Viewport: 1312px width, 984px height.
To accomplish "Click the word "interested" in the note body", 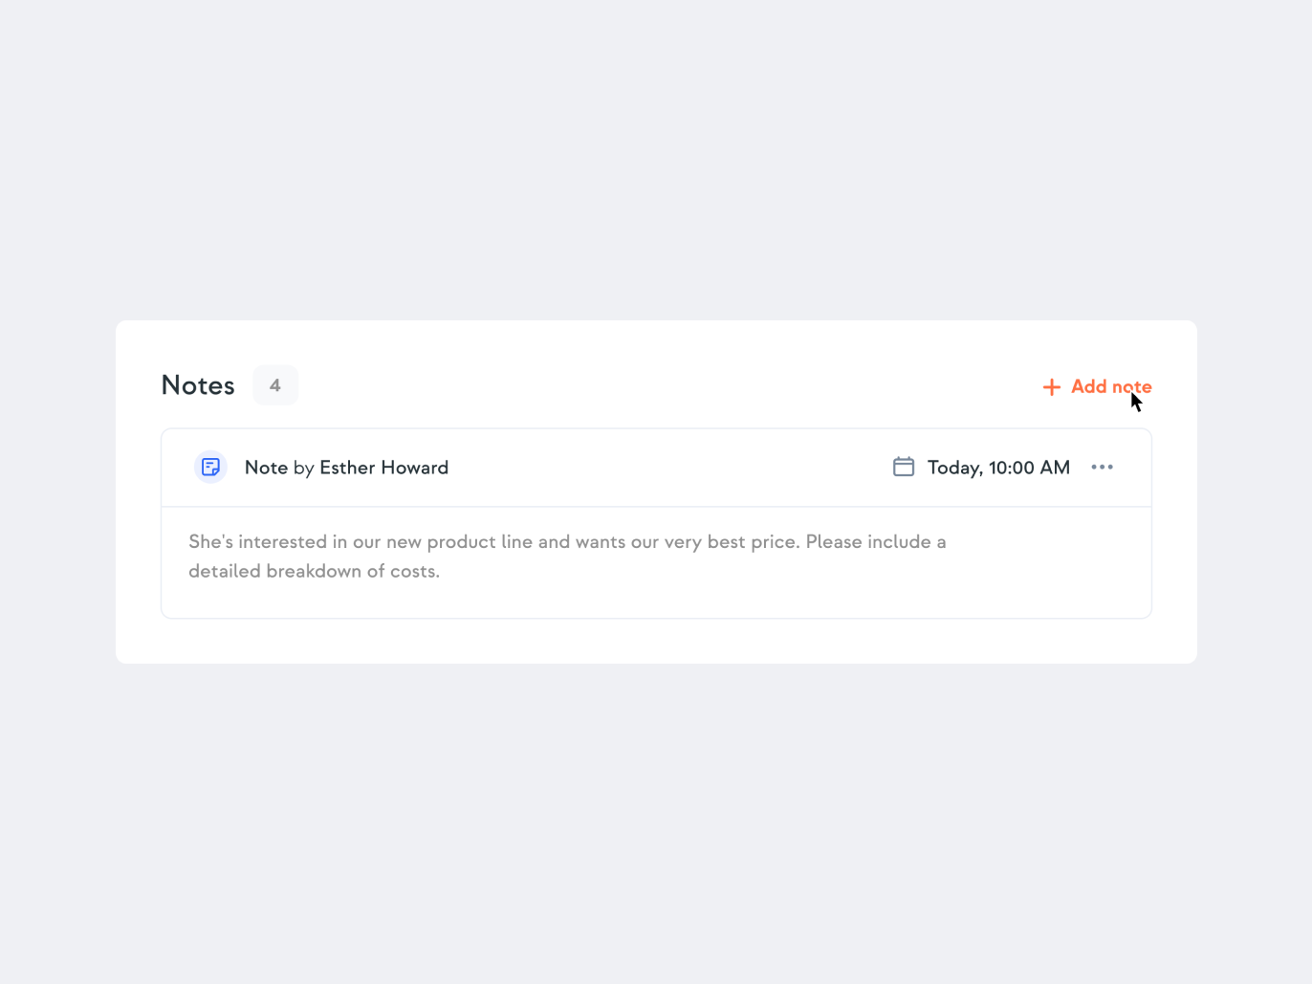I will click(x=282, y=542).
